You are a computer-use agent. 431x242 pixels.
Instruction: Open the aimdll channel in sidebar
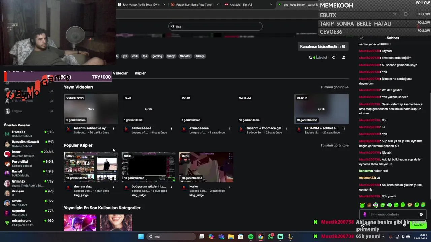29,203
